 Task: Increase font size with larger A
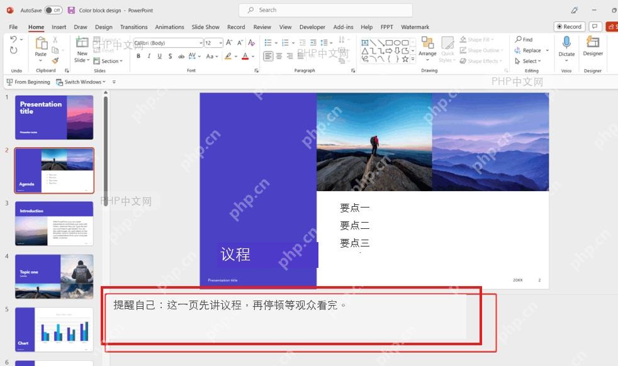[x=229, y=43]
